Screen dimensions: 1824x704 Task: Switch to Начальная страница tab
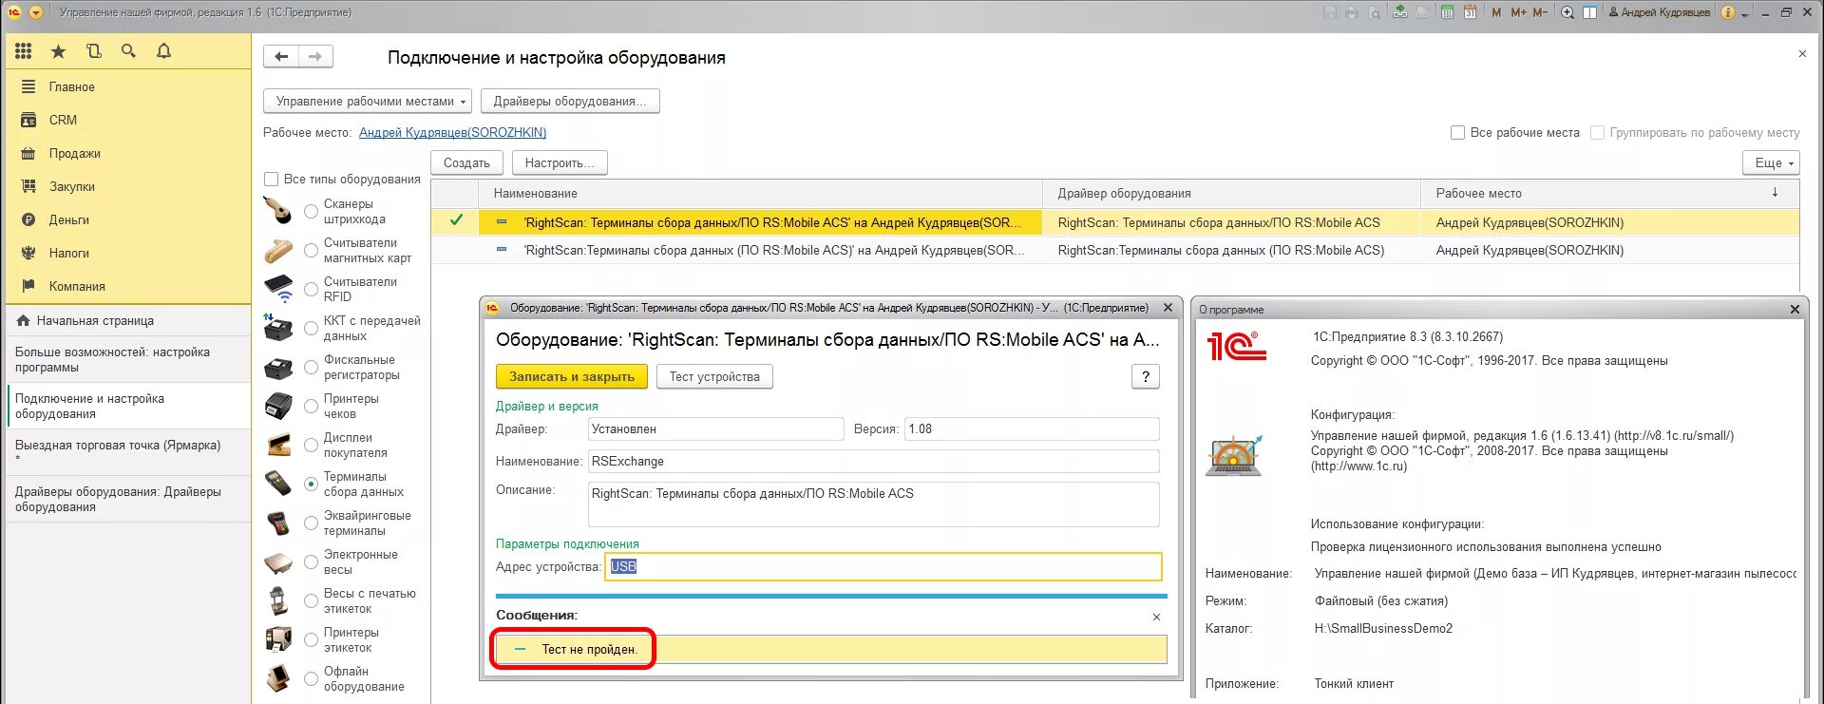coord(128,320)
